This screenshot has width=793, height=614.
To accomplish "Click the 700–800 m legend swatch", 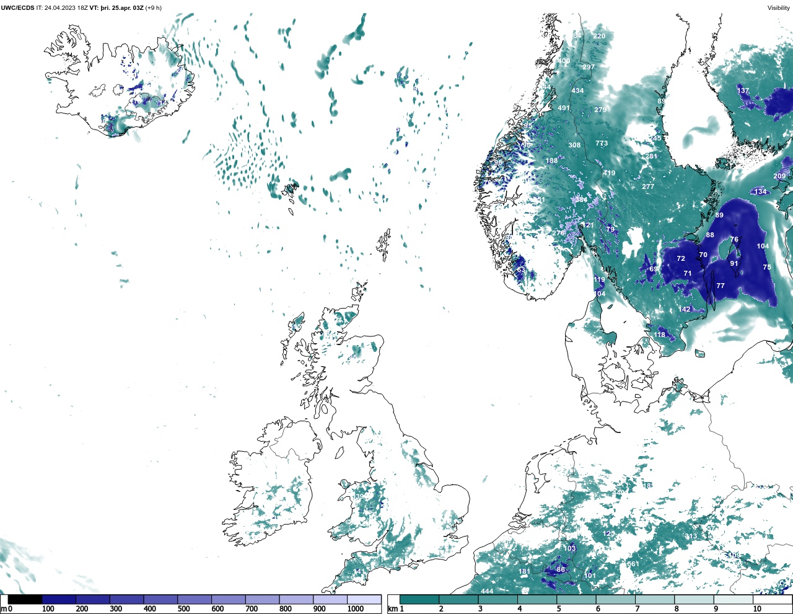I will (262, 600).
